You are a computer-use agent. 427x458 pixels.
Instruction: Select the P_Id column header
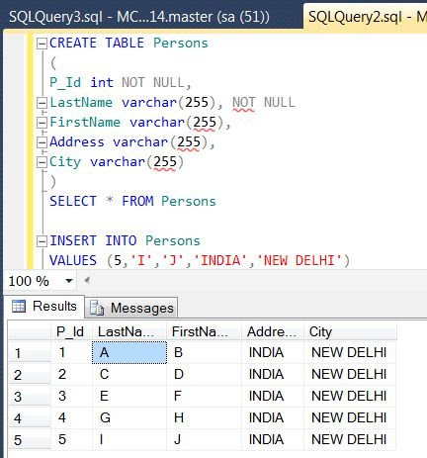tap(71, 331)
